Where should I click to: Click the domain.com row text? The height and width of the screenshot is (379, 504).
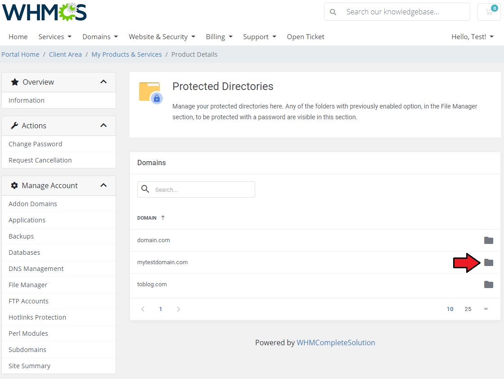[x=153, y=240]
